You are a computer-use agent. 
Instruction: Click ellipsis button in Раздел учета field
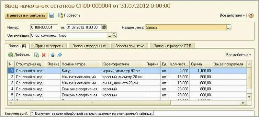click(x=229, y=28)
